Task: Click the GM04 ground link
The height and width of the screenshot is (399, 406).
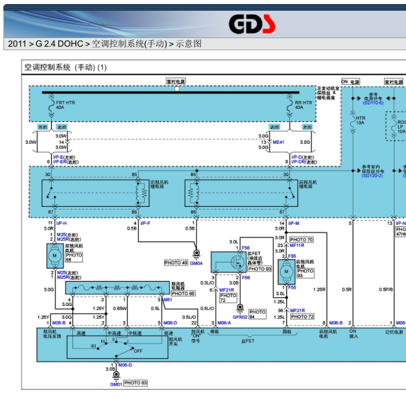Action: pyautogui.click(x=196, y=263)
